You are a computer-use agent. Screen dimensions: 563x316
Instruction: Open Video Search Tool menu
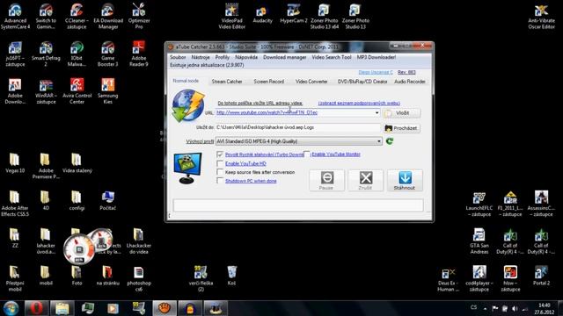click(332, 57)
